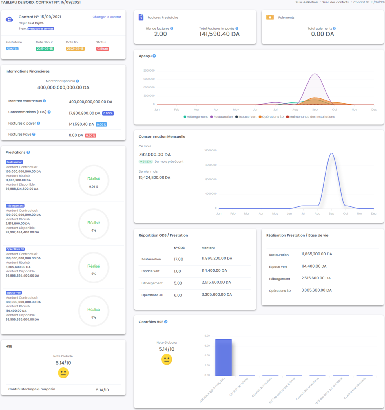This screenshot has height=410, width=385.
Task: Click the Contrôles HSE help icon
Action: pyautogui.click(x=166, y=322)
